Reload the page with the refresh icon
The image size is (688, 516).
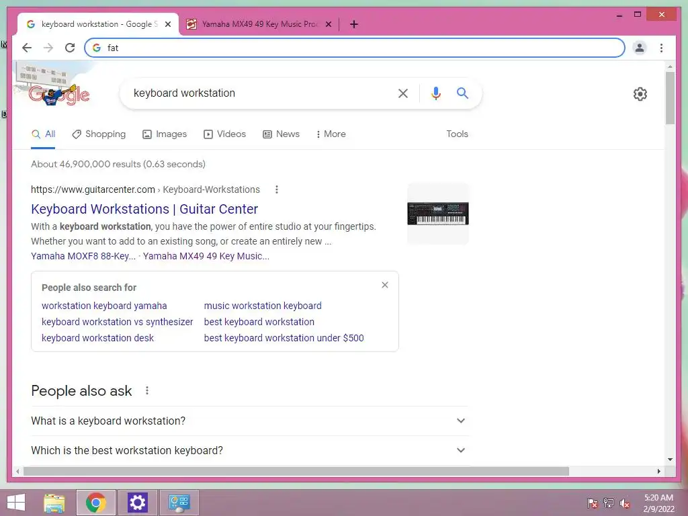(x=70, y=48)
